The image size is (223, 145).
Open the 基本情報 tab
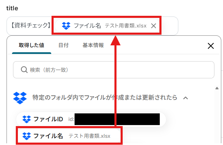tap(93, 45)
